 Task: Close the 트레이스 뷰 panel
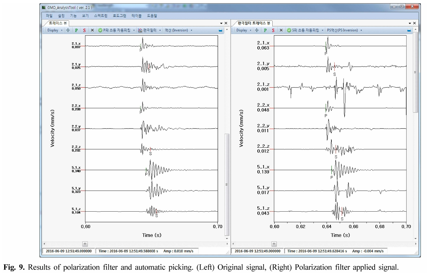click(x=226, y=23)
